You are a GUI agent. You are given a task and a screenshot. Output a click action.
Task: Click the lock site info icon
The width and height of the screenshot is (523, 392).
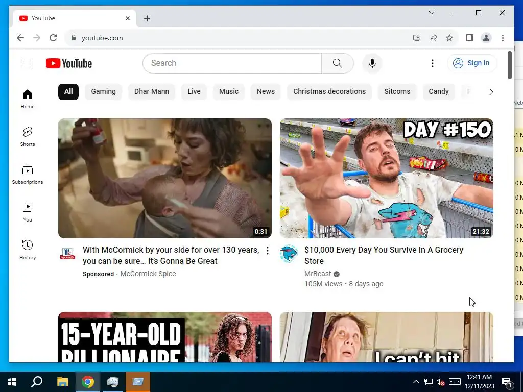74,38
